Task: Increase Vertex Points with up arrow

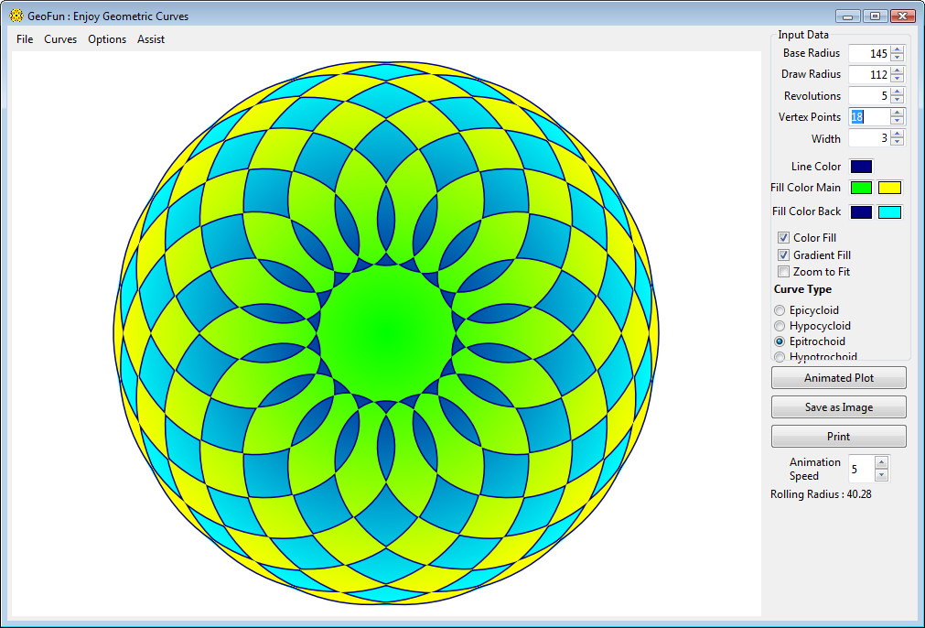Action: 898,114
